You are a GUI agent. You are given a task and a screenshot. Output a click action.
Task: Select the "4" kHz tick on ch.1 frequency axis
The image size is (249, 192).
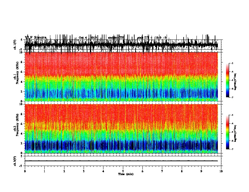[22, 82]
